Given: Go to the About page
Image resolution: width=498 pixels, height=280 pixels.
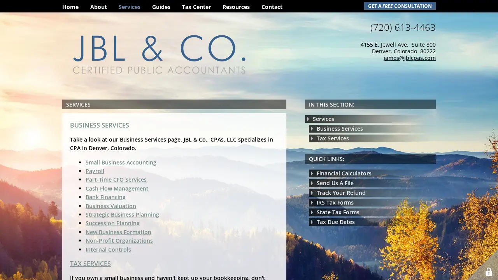Looking at the screenshot, I should tap(98, 7).
